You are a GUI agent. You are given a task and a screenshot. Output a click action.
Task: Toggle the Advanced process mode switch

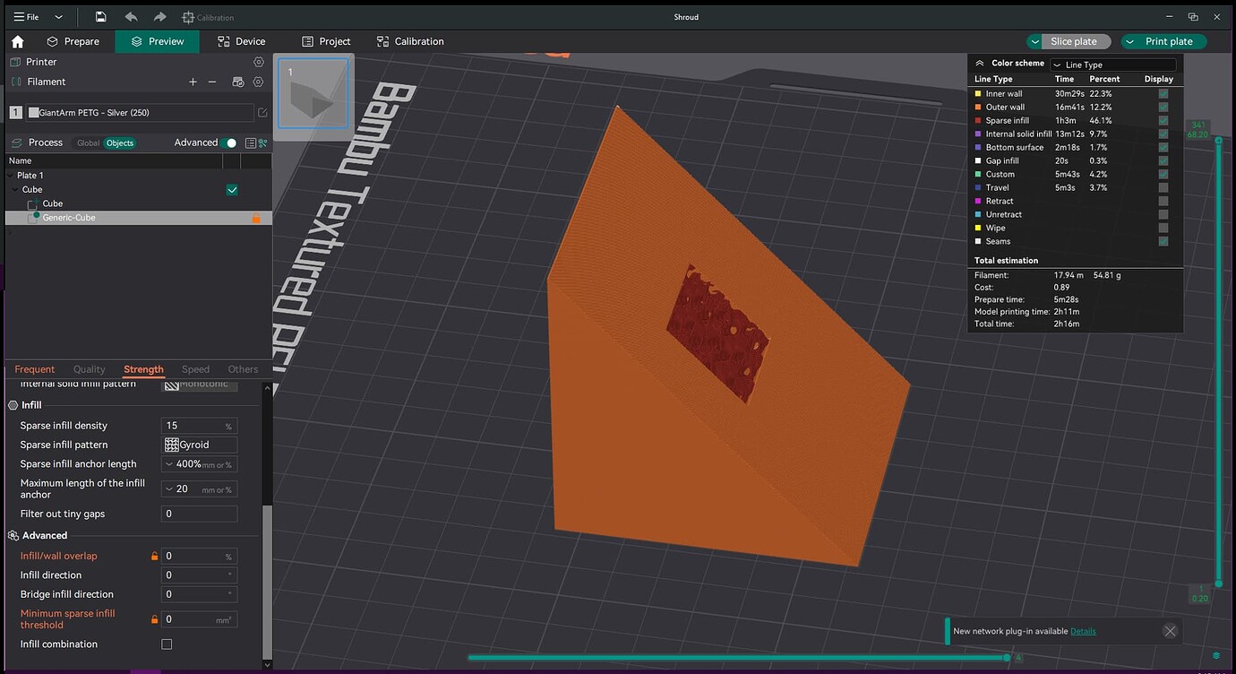pos(230,143)
